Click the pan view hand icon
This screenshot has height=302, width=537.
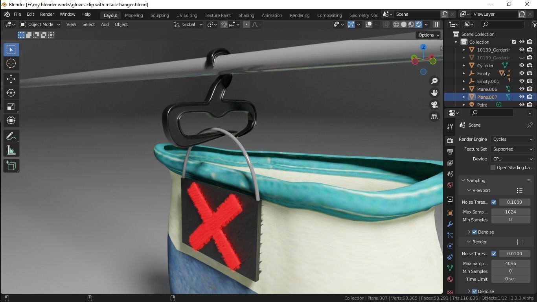[x=434, y=93]
